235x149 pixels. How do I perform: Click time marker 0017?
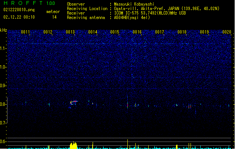pos(160,32)
